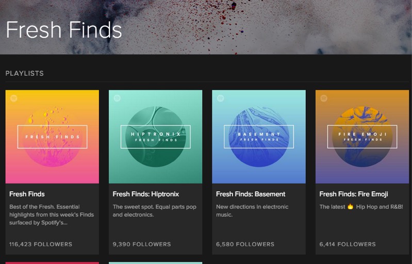Screen dimensions: 412x264
Task: Click the 6,580 Followers count
Action: click(244, 244)
